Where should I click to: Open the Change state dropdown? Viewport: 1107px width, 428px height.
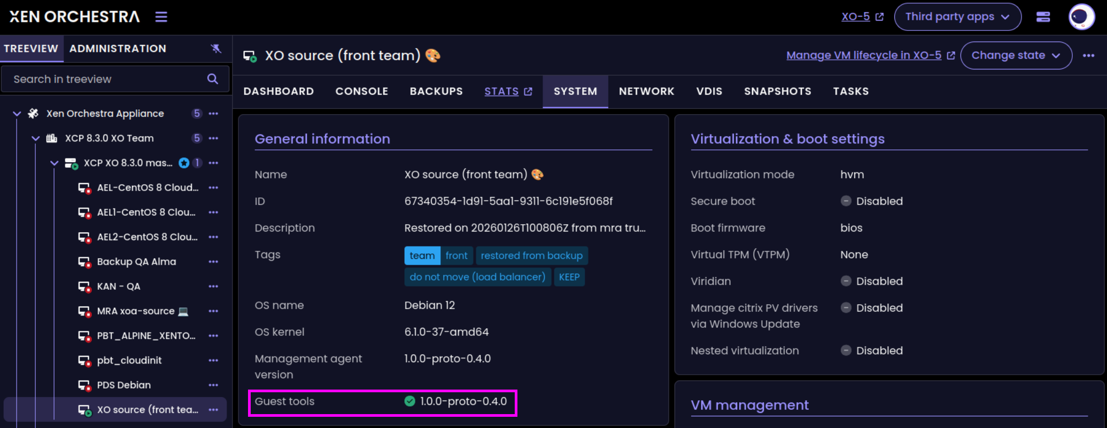point(1016,56)
